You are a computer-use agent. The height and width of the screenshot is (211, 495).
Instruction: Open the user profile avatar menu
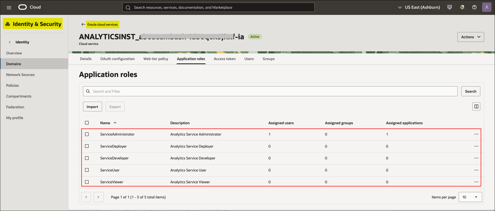[x=486, y=7]
